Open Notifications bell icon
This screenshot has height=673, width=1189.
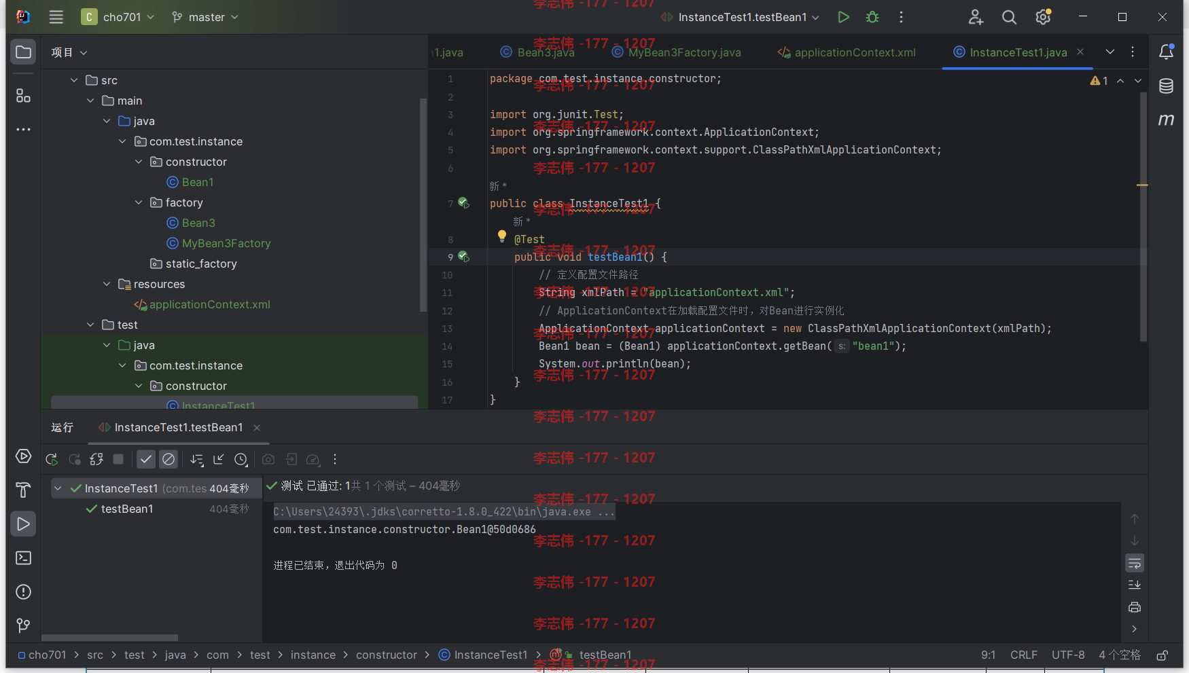point(1166,52)
